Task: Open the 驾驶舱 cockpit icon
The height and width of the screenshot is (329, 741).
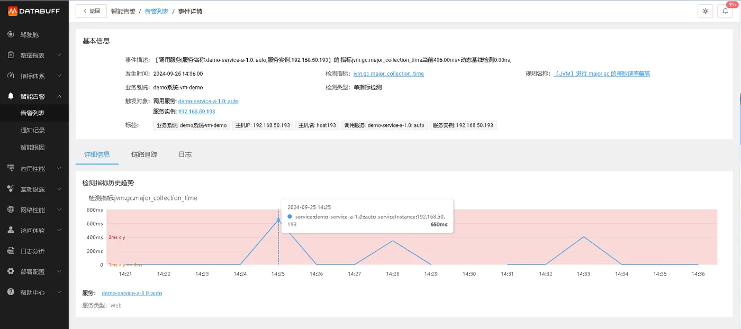Action: click(x=11, y=34)
